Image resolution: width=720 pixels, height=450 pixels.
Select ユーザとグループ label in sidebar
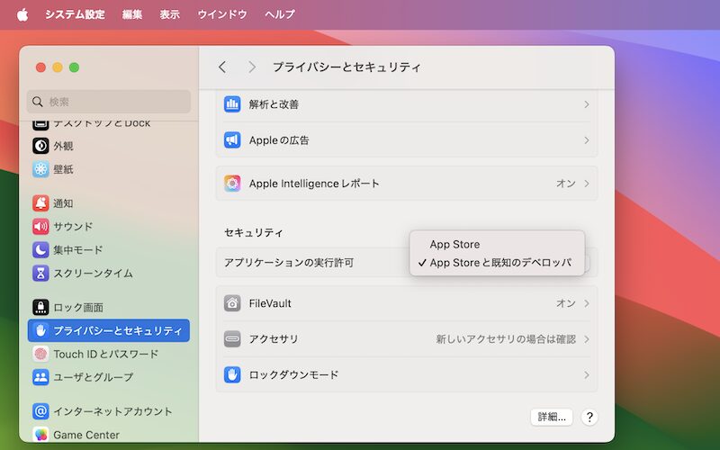pos(94,377)
